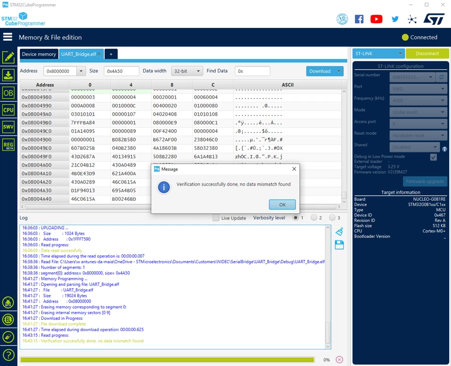This screenshot has width=451, height=366.
Task: Select verbosity level 2
Action: point(314,218)
